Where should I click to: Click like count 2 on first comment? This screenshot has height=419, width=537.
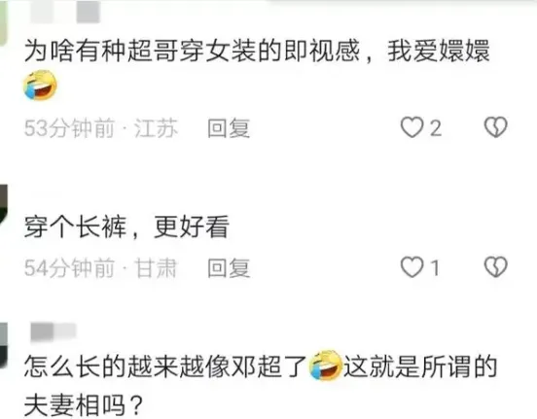pos(435,128)
